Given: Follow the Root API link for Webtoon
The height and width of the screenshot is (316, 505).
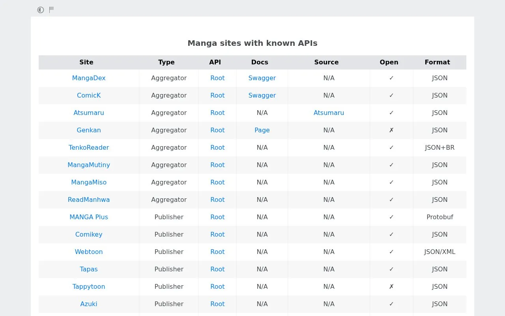Looking at the screenshot, I should coord(217,252).
